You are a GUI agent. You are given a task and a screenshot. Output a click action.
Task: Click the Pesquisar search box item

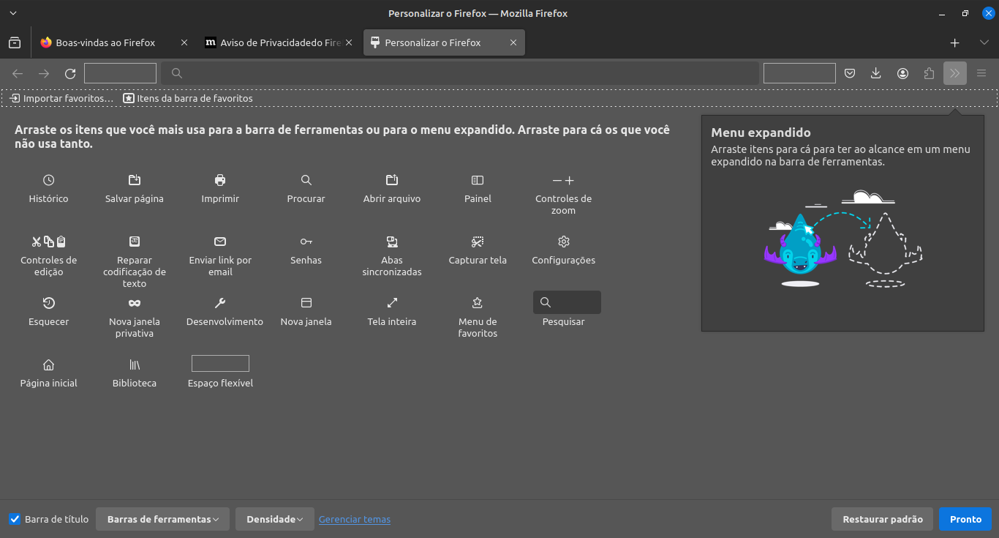click(x=567, y=302)
